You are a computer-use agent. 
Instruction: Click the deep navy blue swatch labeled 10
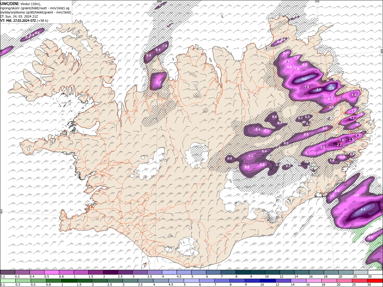(x=268, y=280)
